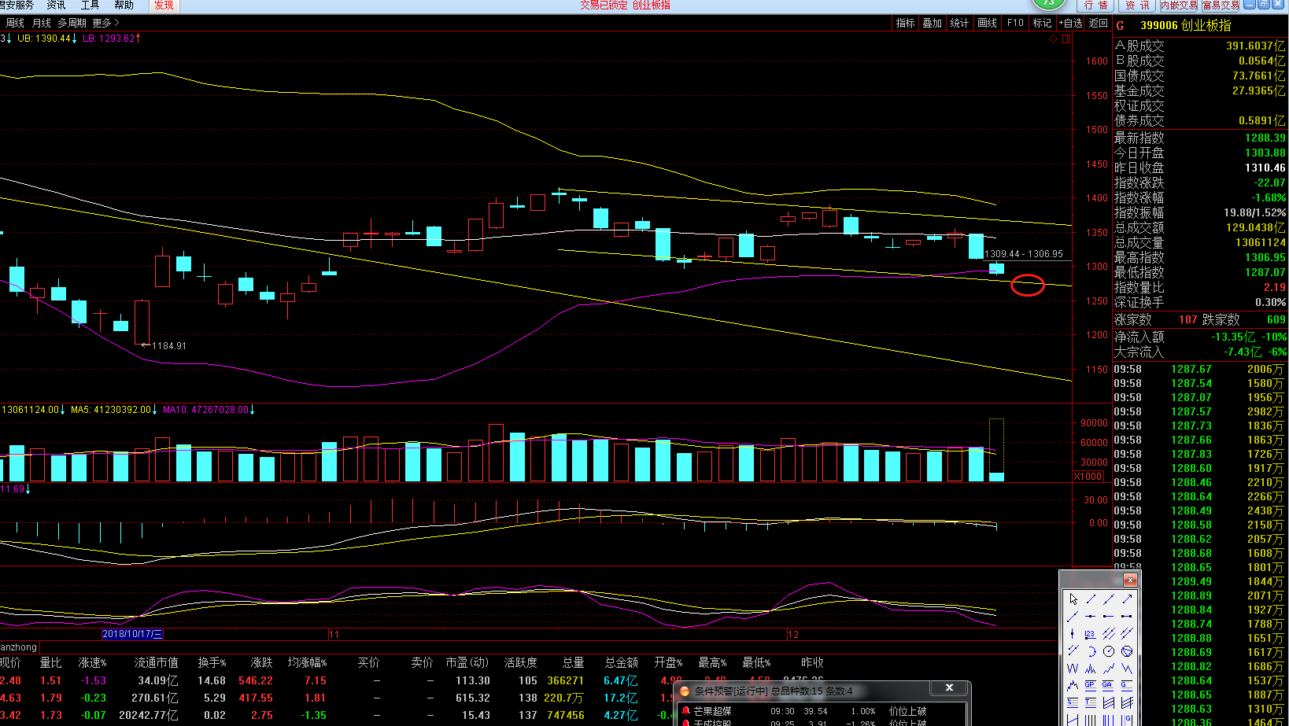Choose the line segment drawing tool
This screenshot has width=1289, height=726.
click(1091, 599)
